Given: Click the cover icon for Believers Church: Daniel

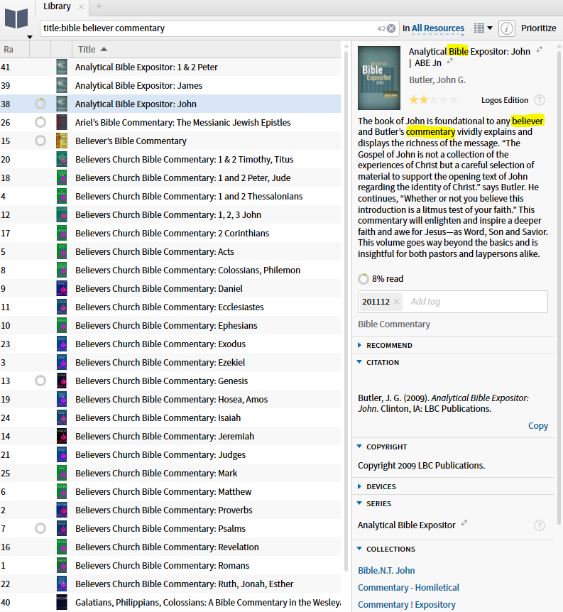Looking at the screenshot, I should click(x=62, y=288).
